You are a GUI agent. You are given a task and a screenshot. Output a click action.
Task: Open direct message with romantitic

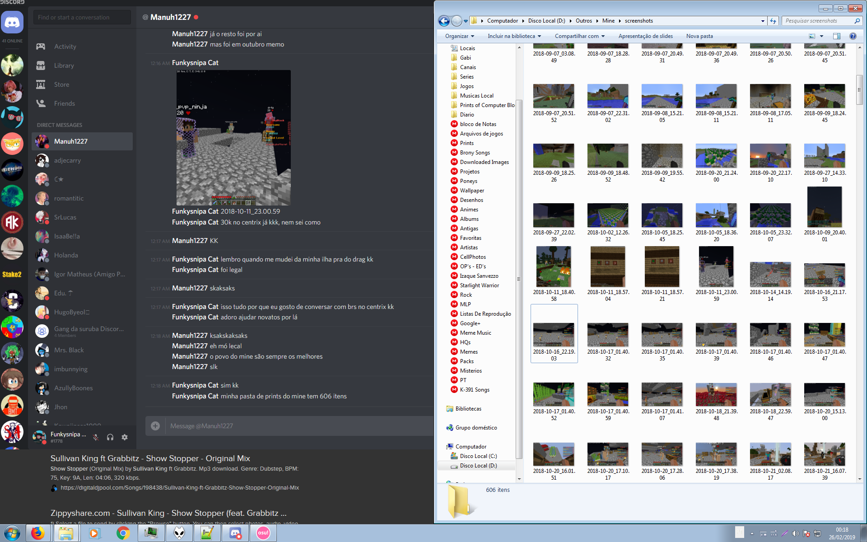(x=82, y=198)
